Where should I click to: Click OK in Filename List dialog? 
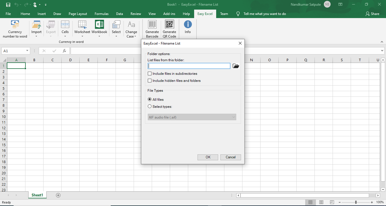[x=208, y=157]
